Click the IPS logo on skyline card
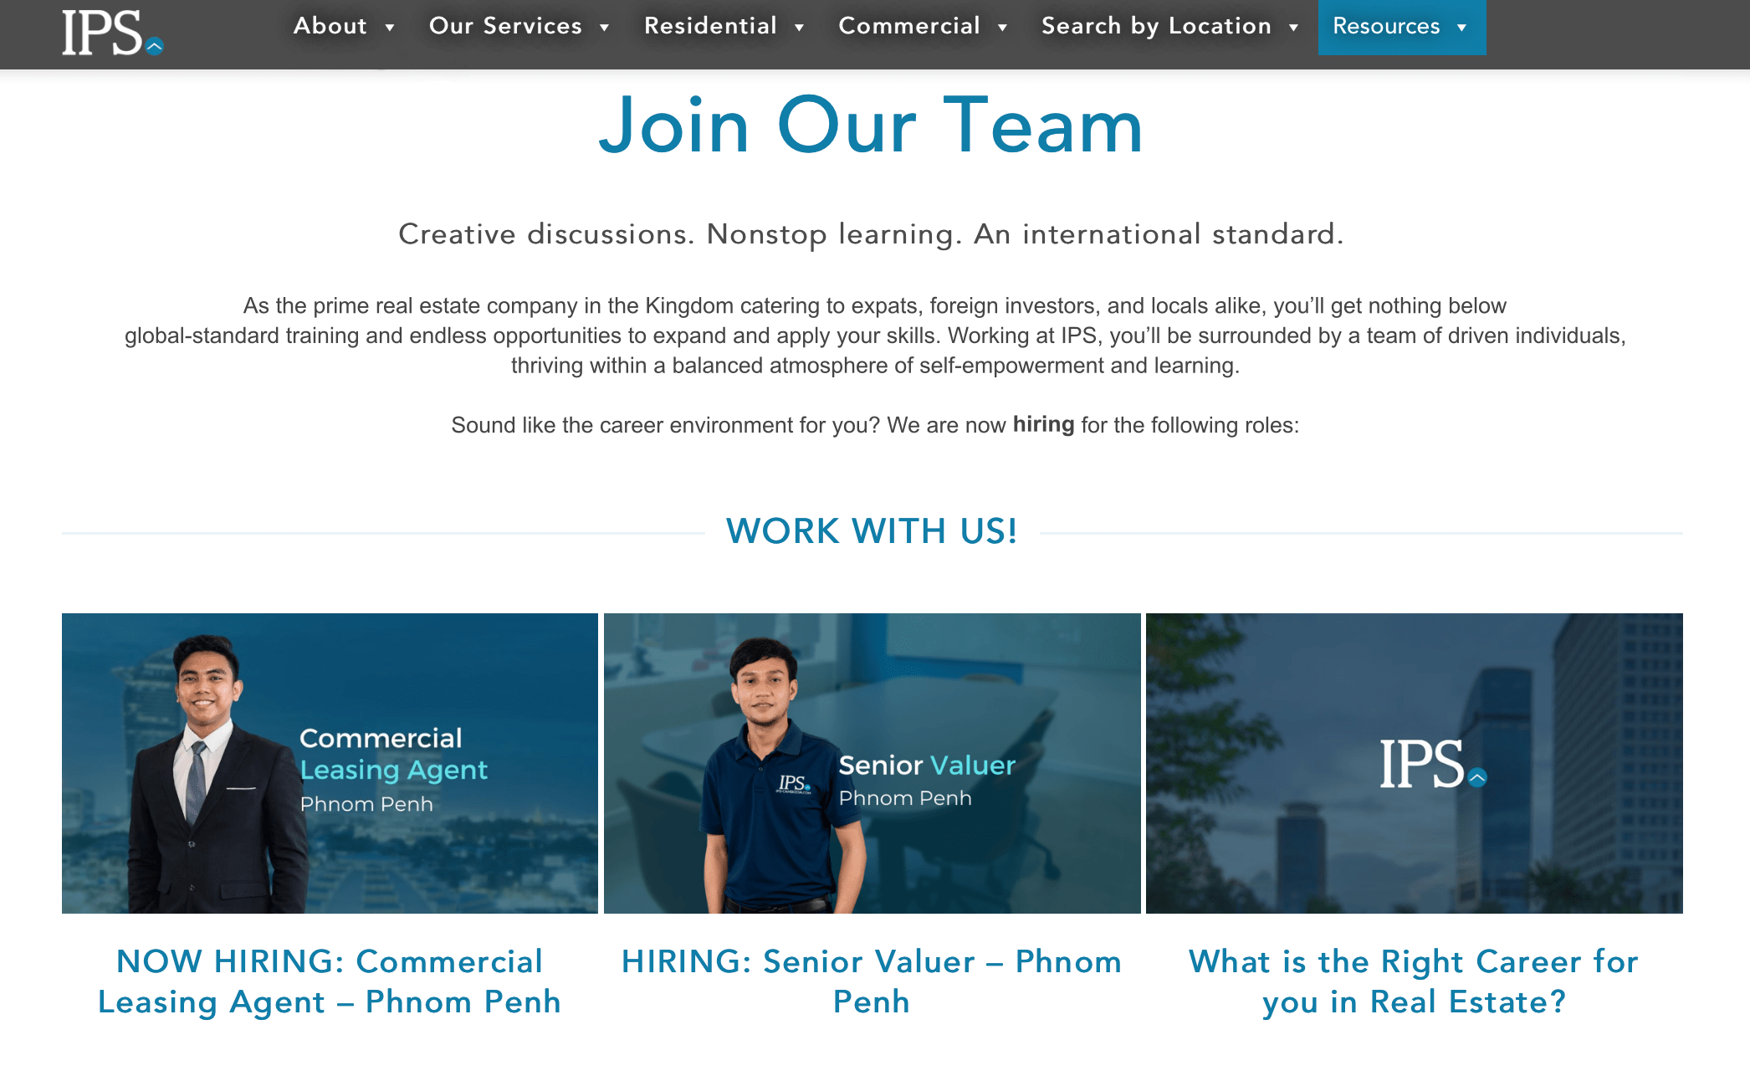1750x1081 pixels. pyautogui.click(x=1431, y=764)
